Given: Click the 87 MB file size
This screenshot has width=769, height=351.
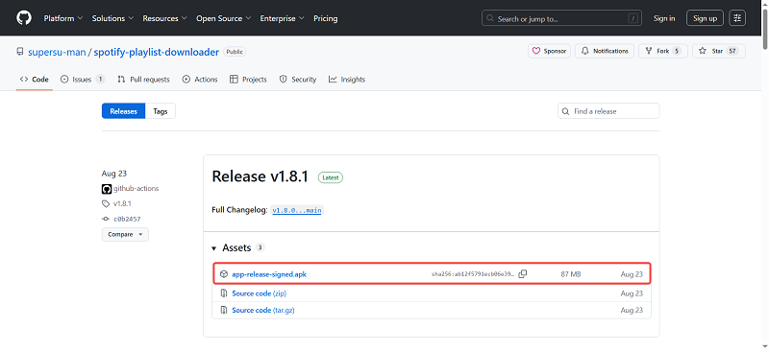Looking at the screenshot, I should click(571, 274).
